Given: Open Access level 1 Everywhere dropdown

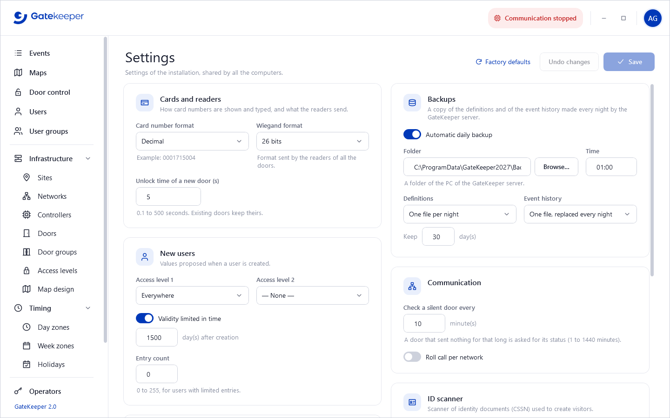Looking at the screenshot, I should pyautogui.click(x=192, y=295).
